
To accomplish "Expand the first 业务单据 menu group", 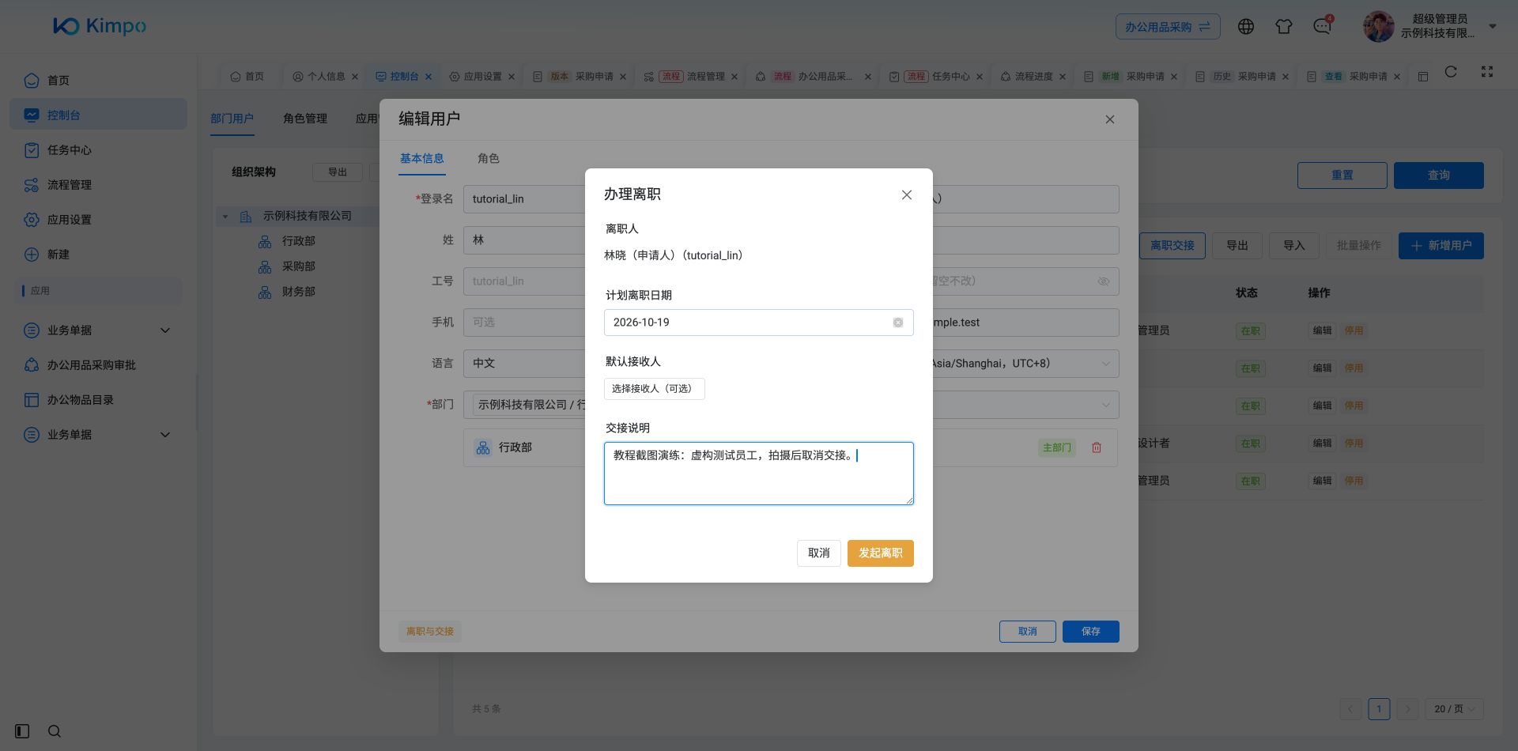I will [98, 330].
